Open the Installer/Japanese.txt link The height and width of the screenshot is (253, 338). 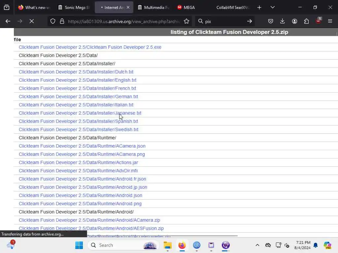pos(80,113)
